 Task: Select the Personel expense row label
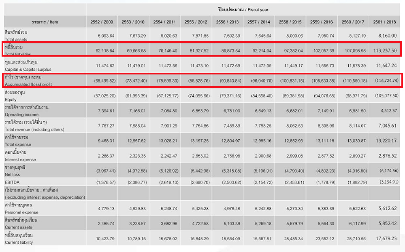click(22, 212)
